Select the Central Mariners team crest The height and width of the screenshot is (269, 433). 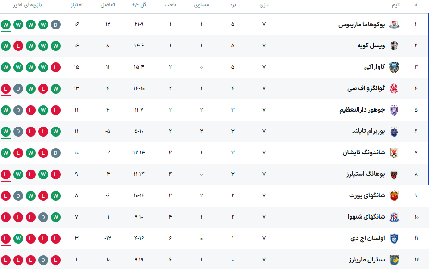[x=394, y=260]
